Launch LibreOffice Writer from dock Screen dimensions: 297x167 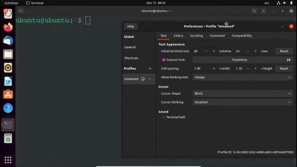[8, 81]
